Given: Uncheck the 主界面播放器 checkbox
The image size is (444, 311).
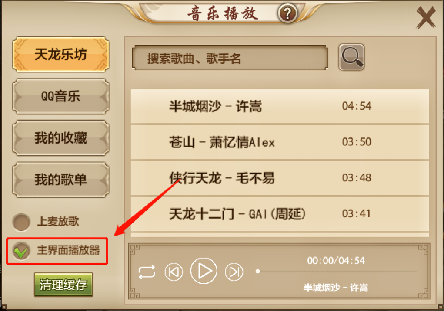Looking at the screenshot, I should (x=21, y=251).
